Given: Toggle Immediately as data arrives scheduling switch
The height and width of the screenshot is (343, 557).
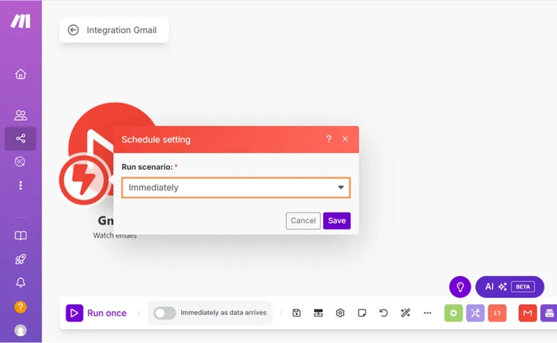Looking at the screenshot, I should click(164, 313).
